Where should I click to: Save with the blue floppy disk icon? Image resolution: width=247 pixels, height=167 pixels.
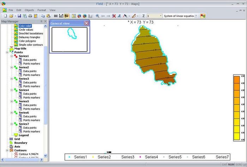click(x=19, y=16)
